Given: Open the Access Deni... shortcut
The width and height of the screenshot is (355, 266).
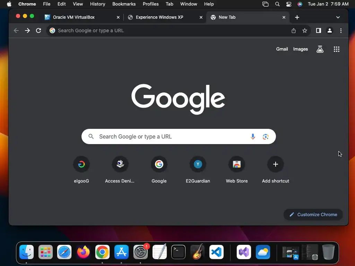Looking at the screenshot, I should [x=120, y=170].
